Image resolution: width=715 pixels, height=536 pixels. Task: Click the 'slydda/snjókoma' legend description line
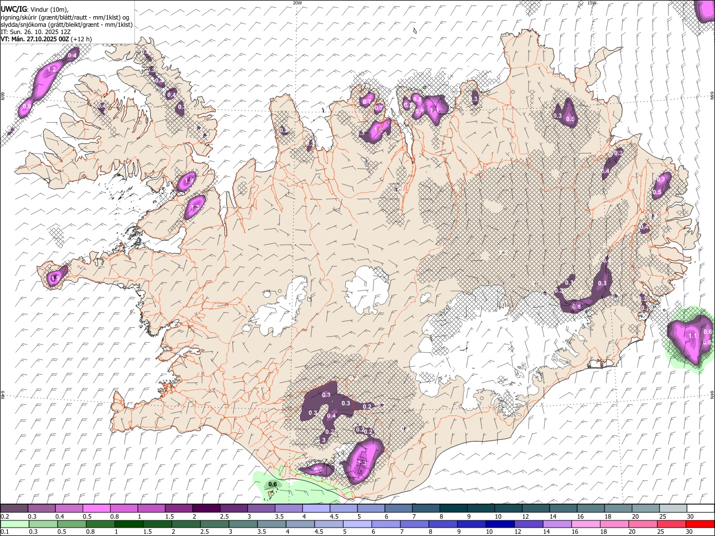66,25
